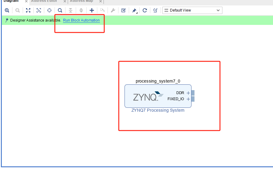Image resolution: width=273 pixels, height=170 pixels.
Task: Close the Address Map tab
Action: tap(101, 2)
